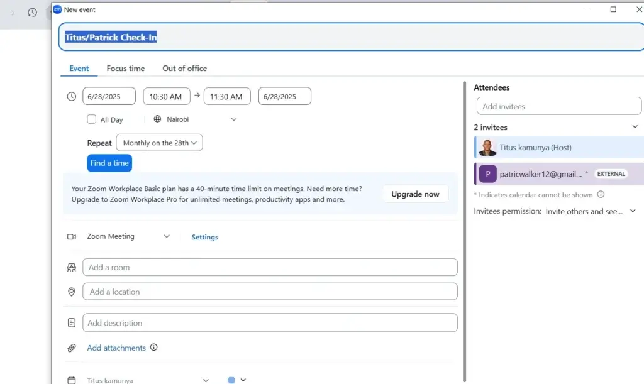The image size is (644, 384).
Task: Click the event form vertical scrollbar
Action: [465, 232]
